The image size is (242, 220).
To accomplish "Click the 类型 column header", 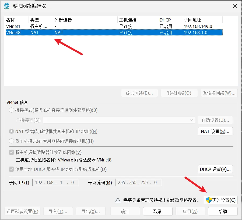I will point(41,20).
